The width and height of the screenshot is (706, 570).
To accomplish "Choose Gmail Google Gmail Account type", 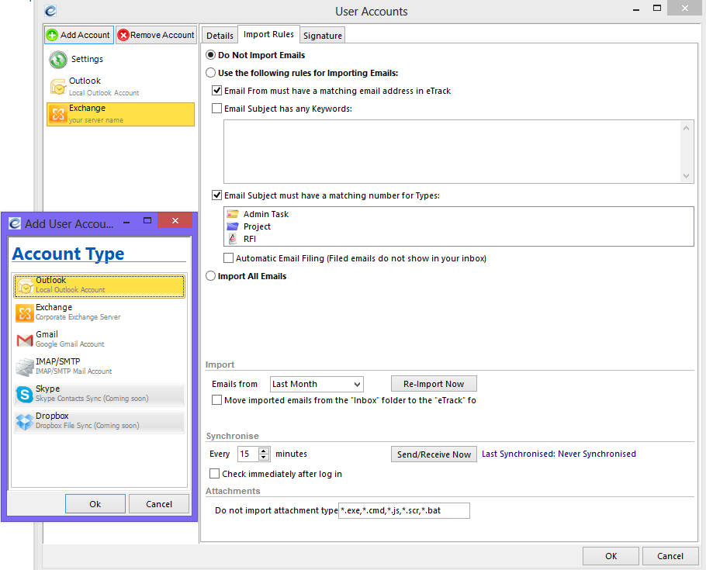I will (x=99, y=340).
